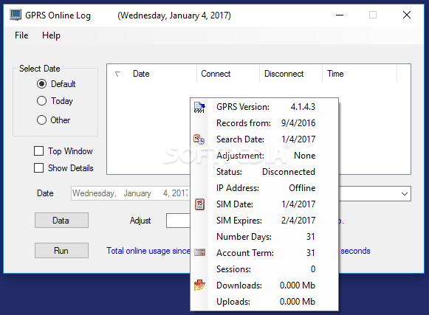Click the Data button
429x315 pixels.
tap(61, 220)
